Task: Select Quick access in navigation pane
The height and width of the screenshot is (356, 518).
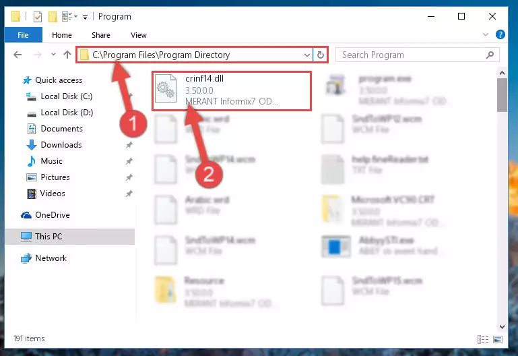Action: click(59, 80)
